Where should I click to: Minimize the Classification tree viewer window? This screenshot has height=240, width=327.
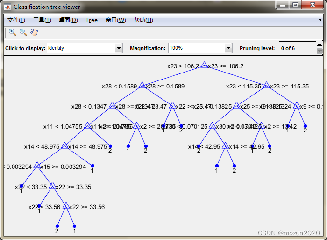(x=283, y=5)
